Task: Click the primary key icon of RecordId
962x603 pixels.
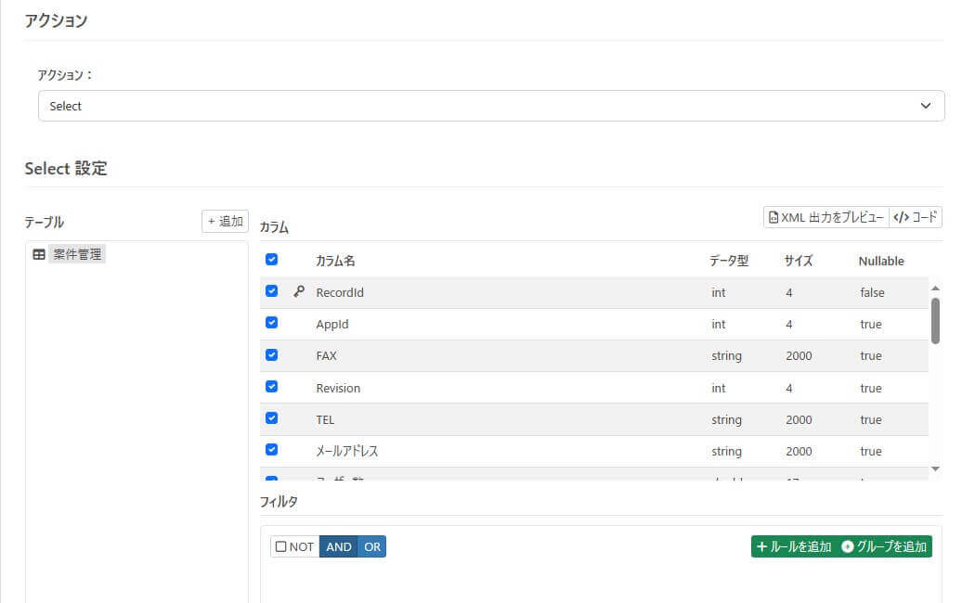Action: click(299, 291)
